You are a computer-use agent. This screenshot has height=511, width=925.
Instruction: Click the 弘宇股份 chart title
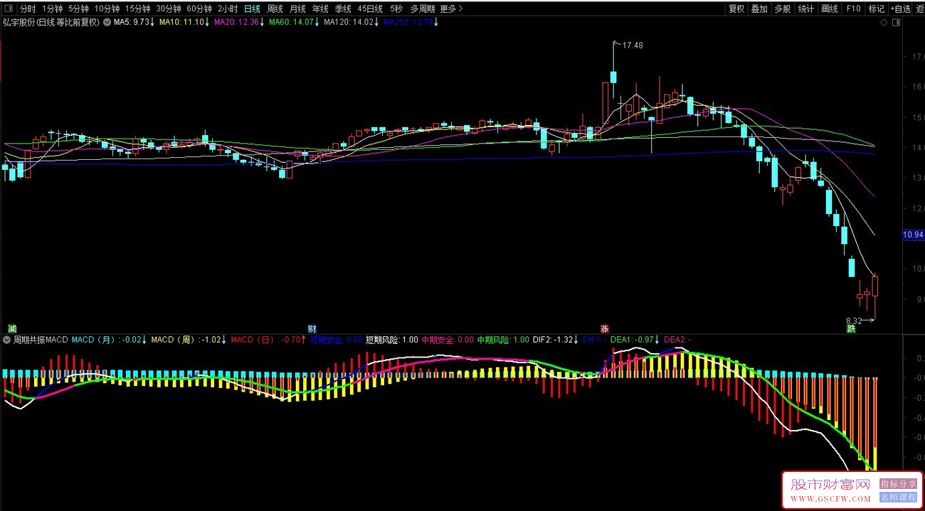[51, 22]
